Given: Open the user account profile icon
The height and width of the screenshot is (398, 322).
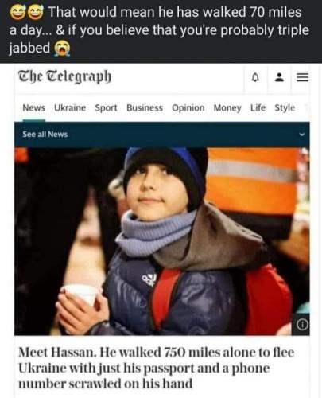Looking at the screenshot, I should click(x=279, y=77).
